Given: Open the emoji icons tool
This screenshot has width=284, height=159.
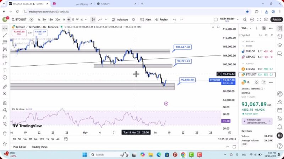Looking at the screenshot, I should point(5,77).
